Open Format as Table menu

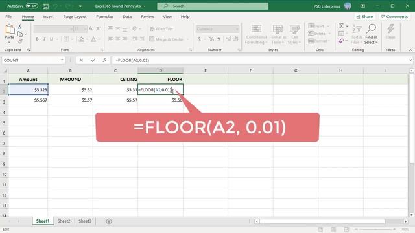pos(278,34)
